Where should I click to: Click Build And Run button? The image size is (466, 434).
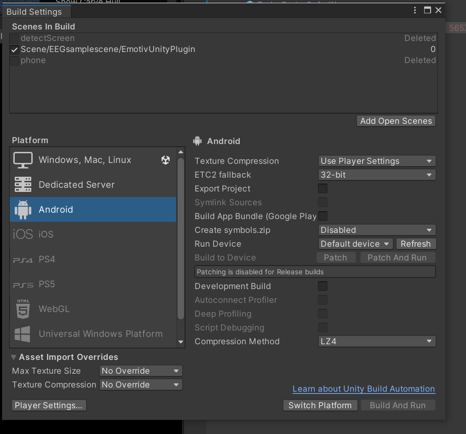(x=398, y=405)
